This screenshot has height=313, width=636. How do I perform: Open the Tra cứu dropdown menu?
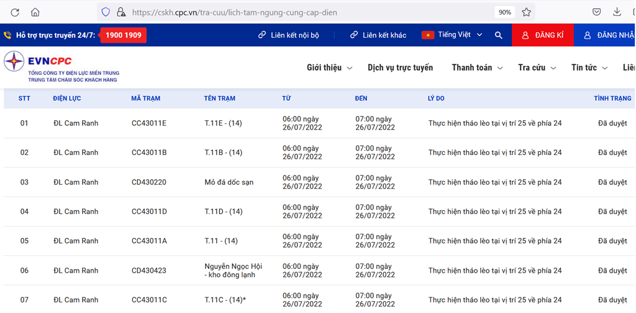[537, 68]
